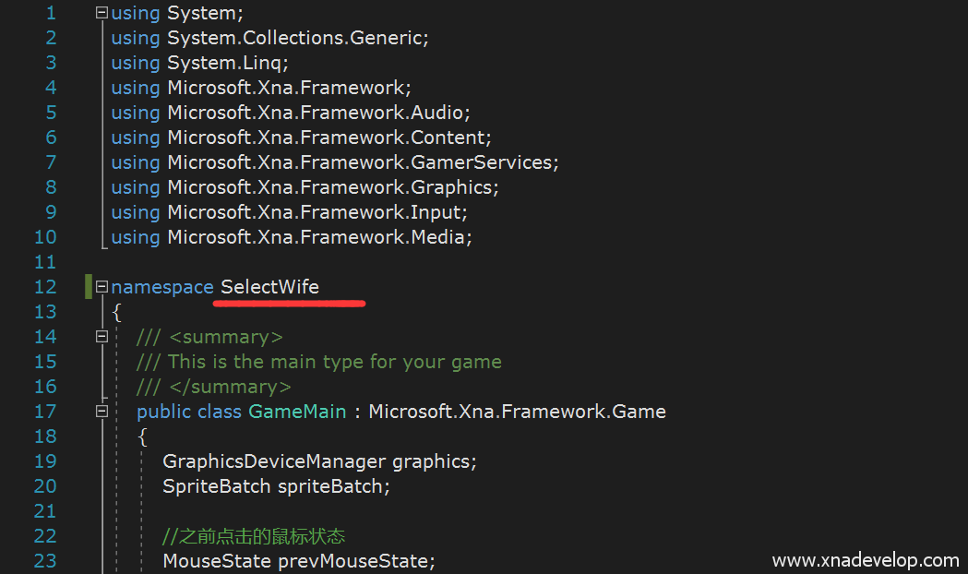Click Microsoft.Xna.Framework.Game base class

[517, 412]
